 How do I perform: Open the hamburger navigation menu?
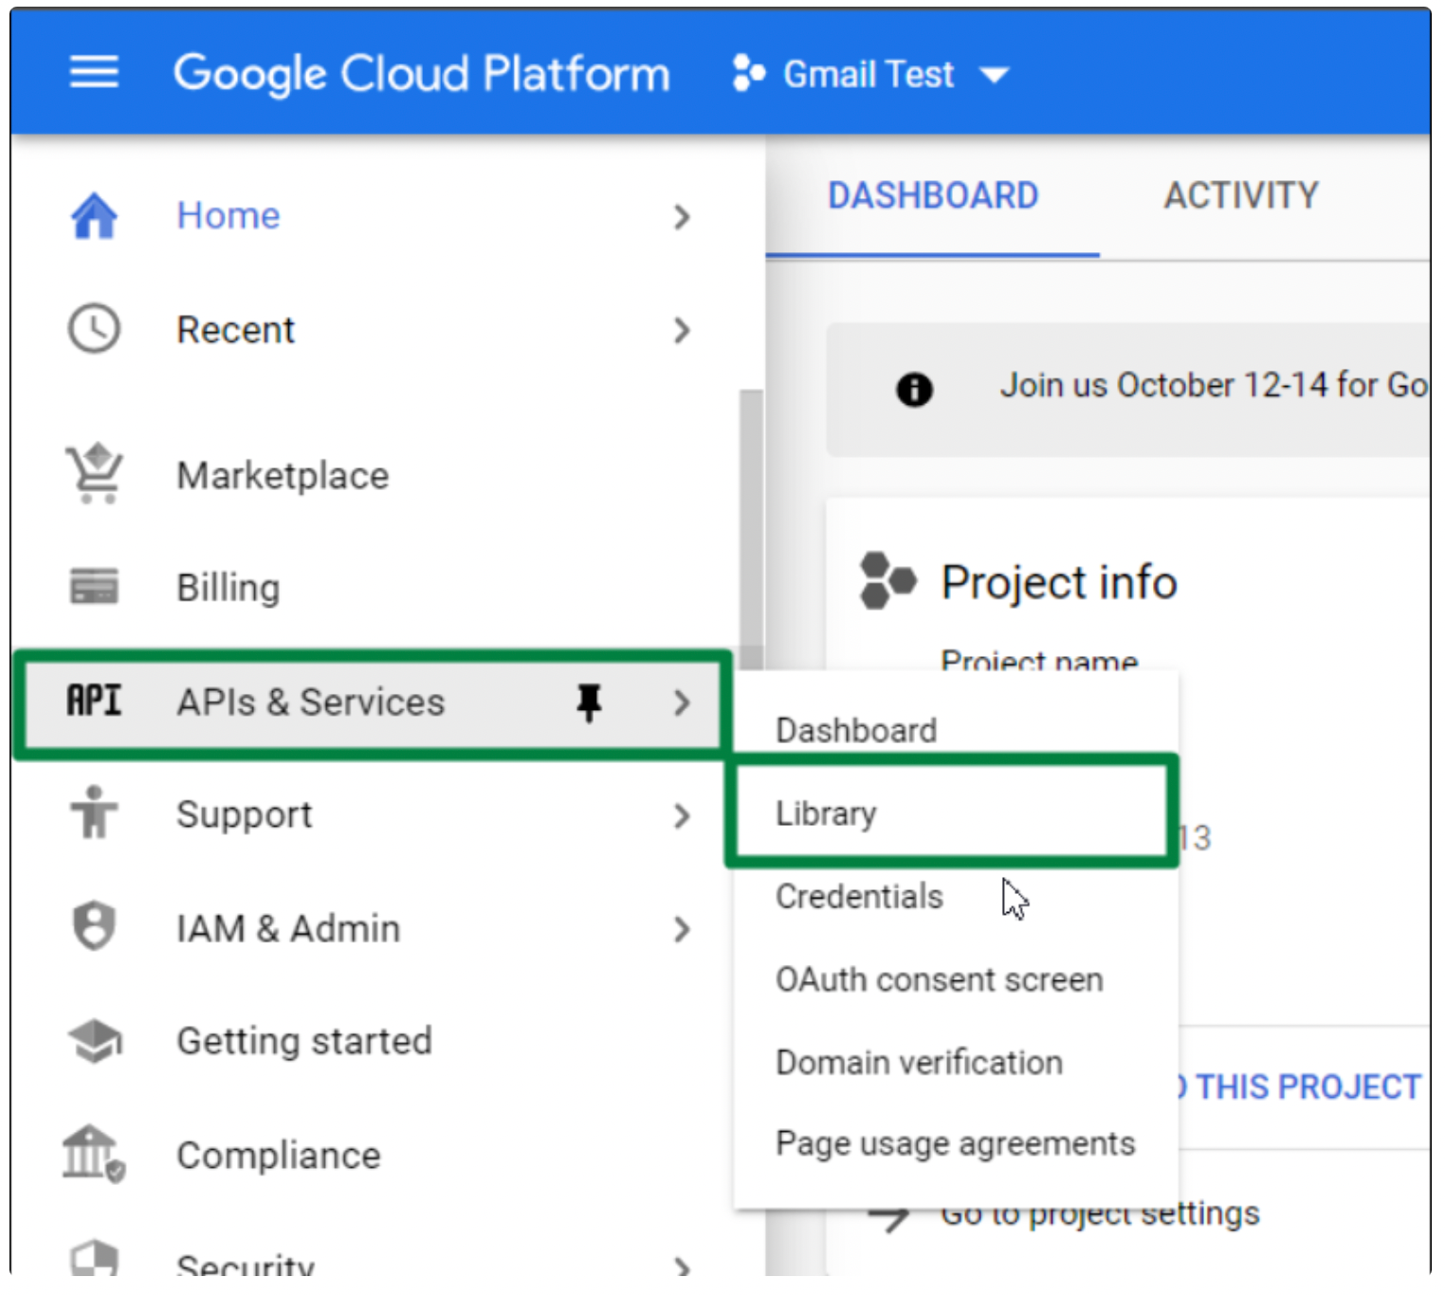94,72
